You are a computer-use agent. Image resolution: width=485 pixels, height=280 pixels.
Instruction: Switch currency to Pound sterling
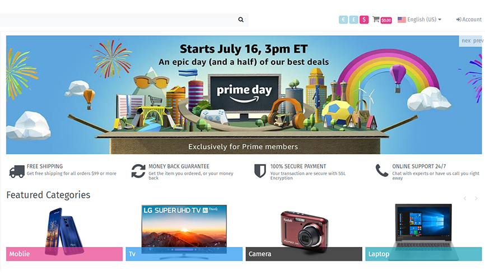click(x=353, y=20)
